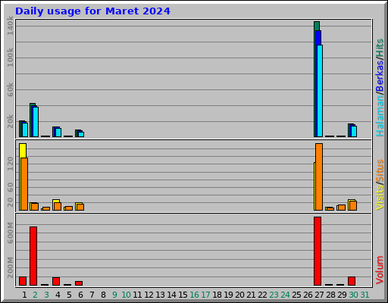Select day "27" on the date axis
This screenshot has height=303, width=388.
point(319,295)
